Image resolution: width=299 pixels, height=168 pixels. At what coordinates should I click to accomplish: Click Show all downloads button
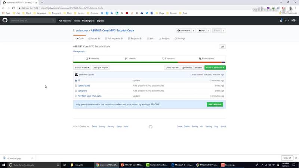coord(287,158)
